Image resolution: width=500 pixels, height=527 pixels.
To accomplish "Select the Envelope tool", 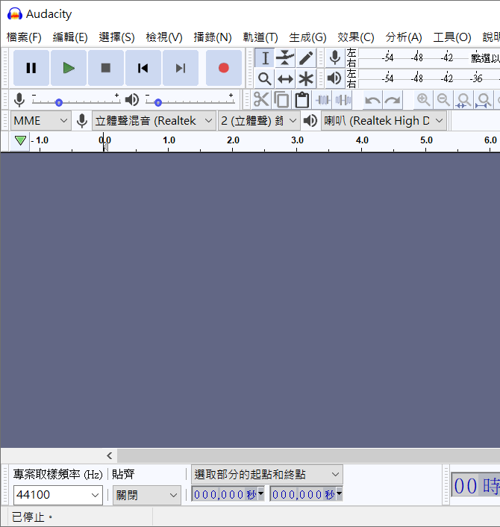I will [x=285, y=58].
